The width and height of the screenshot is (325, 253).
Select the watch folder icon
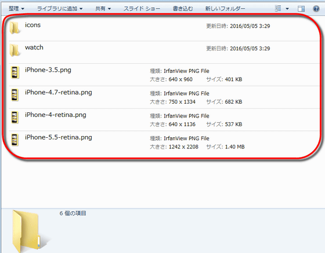pos(15,50)
